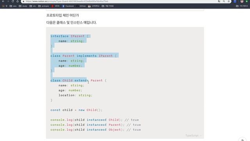The height and width of the screenshot is (141, 250).
Task: Open the Facebook bookmark
Action: point(68,6)
